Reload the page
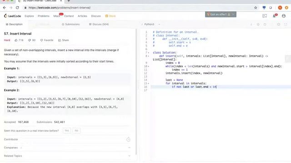 (x=17, y=8)
